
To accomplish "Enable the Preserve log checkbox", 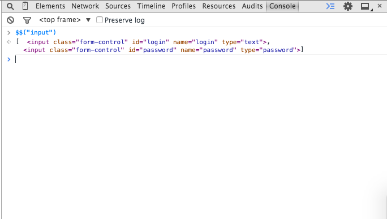I will click(100, 20).
